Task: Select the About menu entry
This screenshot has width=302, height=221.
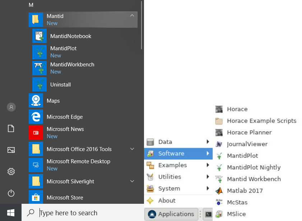Action: click(167, 201)
